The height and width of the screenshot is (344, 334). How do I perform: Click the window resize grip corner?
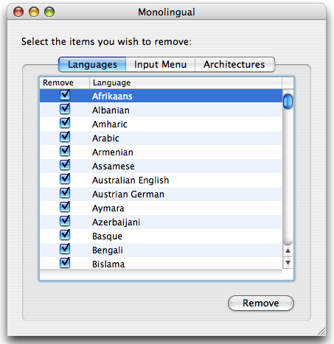tap(321, 331)
